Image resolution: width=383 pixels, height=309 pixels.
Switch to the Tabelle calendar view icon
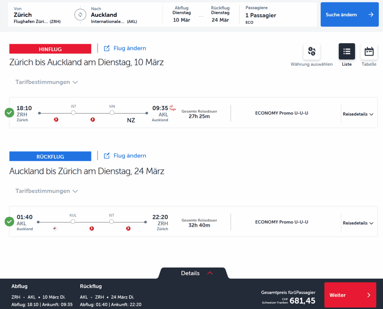369,52
